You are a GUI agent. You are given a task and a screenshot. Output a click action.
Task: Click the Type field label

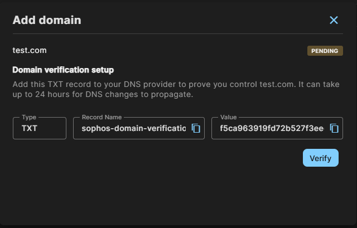pyautogui.click(x=29, y=117)
